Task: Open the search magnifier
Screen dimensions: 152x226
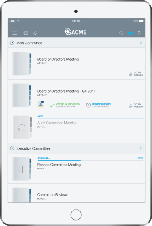Action: click(x=121, y=33)
